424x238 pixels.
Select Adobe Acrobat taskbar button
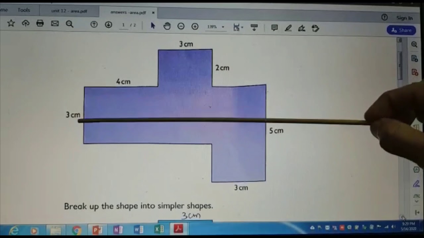coord(179,229)
